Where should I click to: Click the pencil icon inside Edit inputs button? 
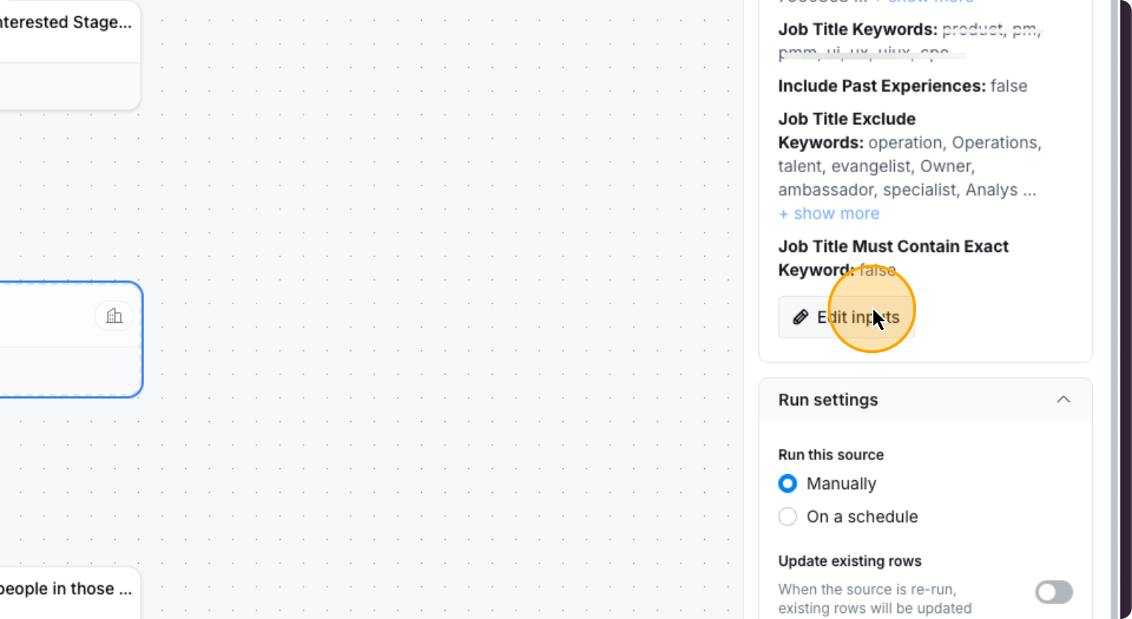click(x=799, y=316)
